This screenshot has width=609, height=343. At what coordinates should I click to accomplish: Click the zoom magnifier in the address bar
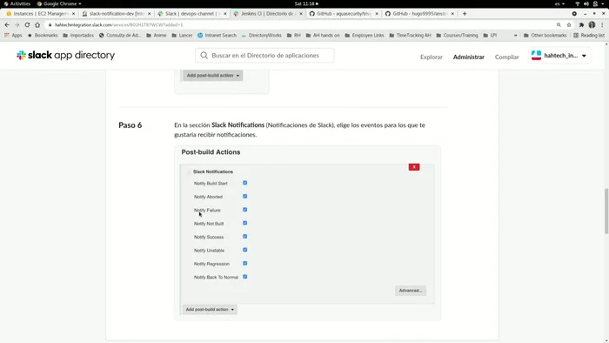click(x=559, y=24)
